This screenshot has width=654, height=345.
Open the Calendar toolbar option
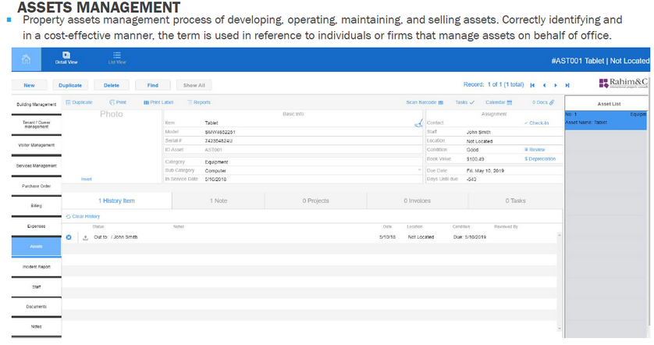(498, 102)
